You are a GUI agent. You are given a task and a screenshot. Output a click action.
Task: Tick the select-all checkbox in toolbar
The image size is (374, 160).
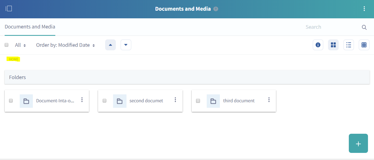point(7,45)
